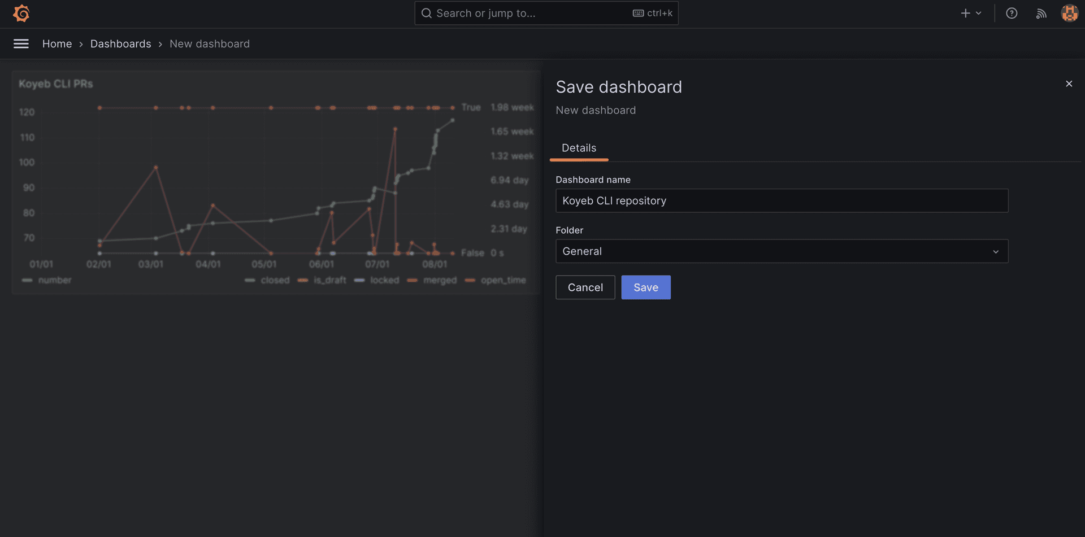Hide the merged series in the legend
The height and width of the screenshot is (537, 1085).
click(441, 280)
